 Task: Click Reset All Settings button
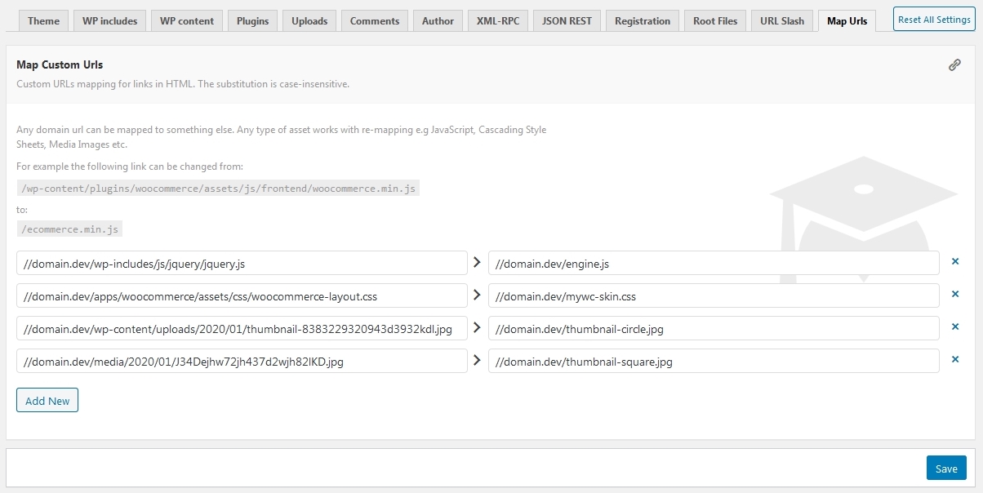934,19
